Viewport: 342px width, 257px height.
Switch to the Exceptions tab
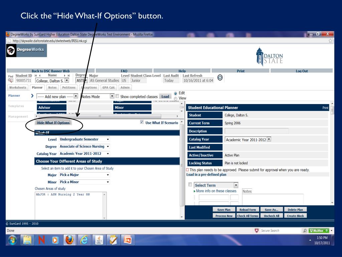point(89,87)
